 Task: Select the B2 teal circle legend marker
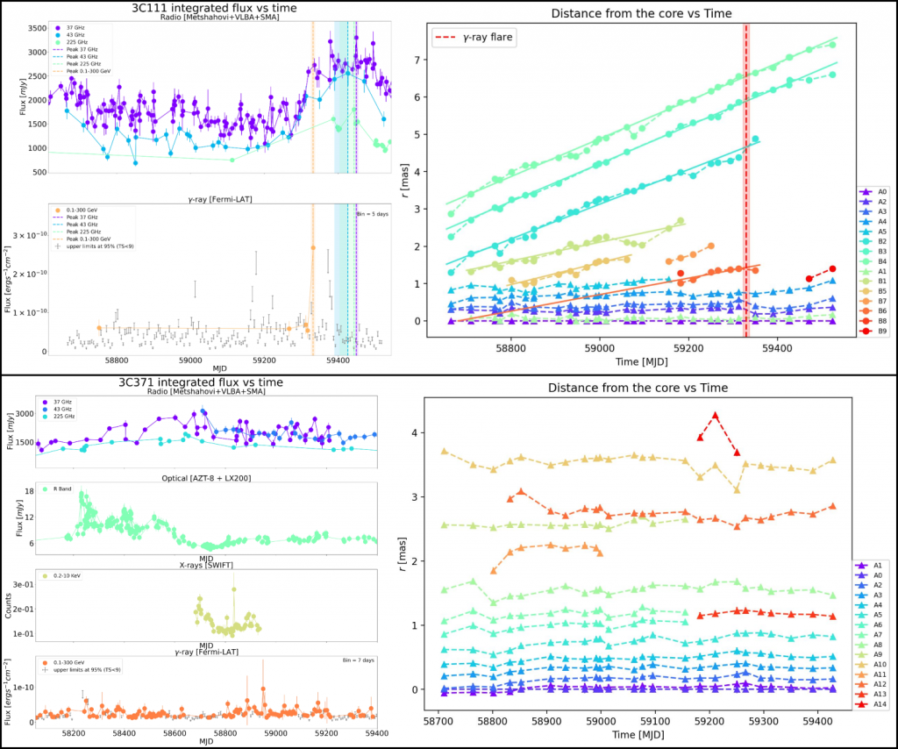[x=865, y=239]
